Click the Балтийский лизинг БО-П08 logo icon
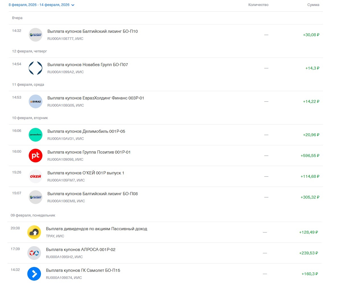 (x=36, y=197)
